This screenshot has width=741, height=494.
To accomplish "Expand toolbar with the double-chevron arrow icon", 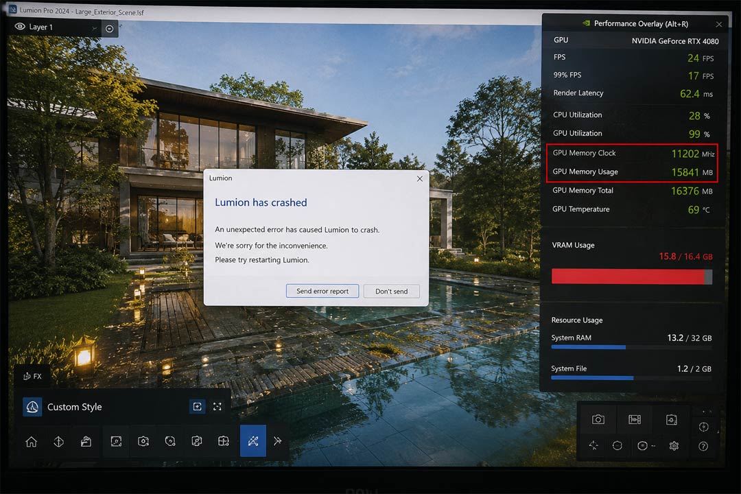I will (277, 440).
